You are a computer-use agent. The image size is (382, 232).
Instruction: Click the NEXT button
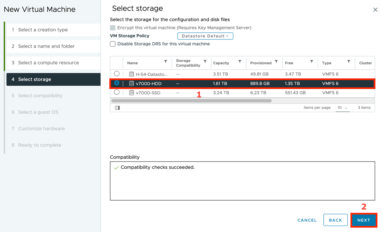pyautogui.click(x=364, y=220)
